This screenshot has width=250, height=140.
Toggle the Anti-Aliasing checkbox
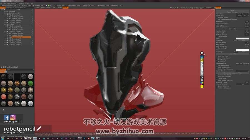click(217, 60)
